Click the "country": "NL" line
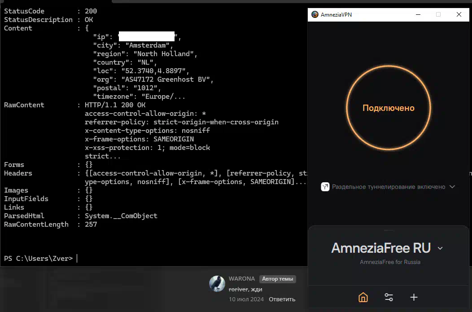The width and height of the screenshot is (472, 312). tap(125, 62)
